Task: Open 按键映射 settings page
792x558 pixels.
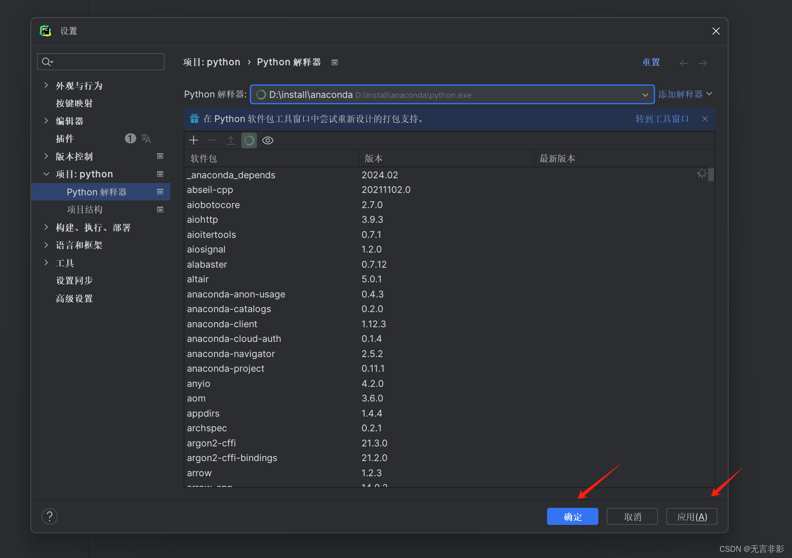Action: pos(74,103)
